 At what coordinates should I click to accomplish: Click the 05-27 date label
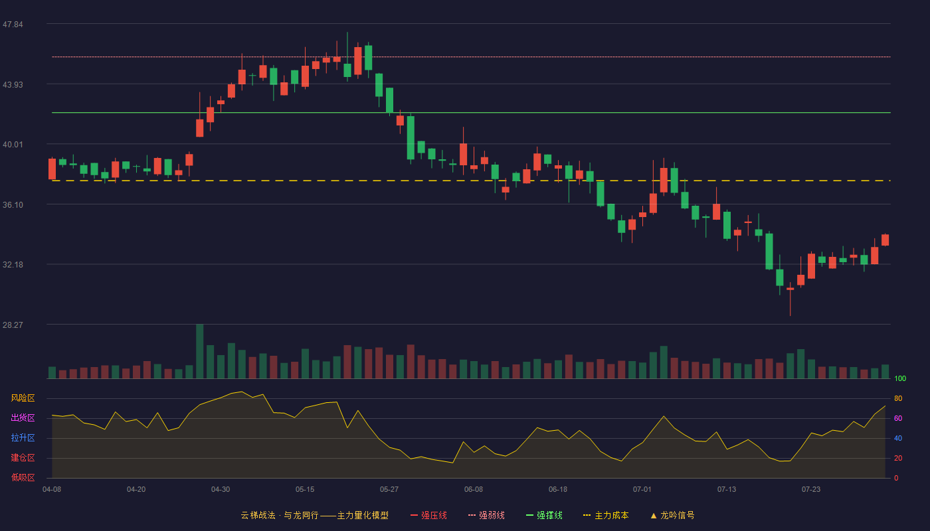tap(389, 489)
